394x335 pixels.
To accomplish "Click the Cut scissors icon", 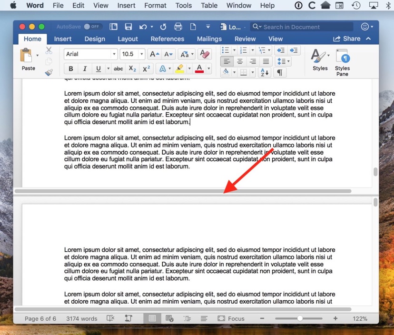I will [x=49, y=50].
